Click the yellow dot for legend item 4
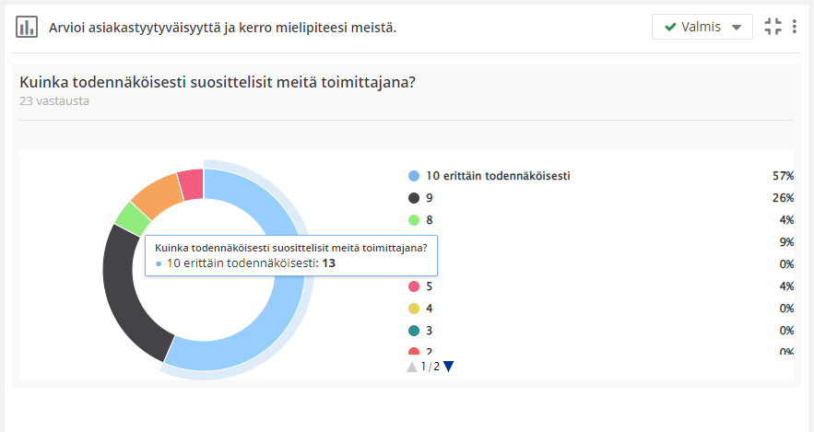This screenshot has height=432, width=814. tap(414, 309)
